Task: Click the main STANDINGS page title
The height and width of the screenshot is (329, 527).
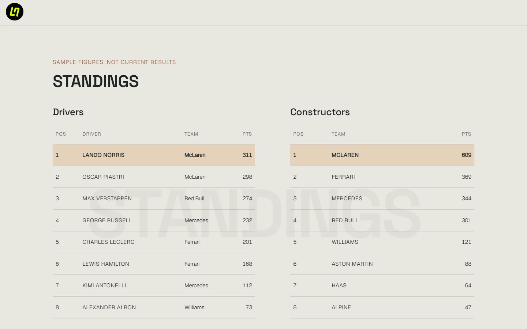Action: coord(96,81)
